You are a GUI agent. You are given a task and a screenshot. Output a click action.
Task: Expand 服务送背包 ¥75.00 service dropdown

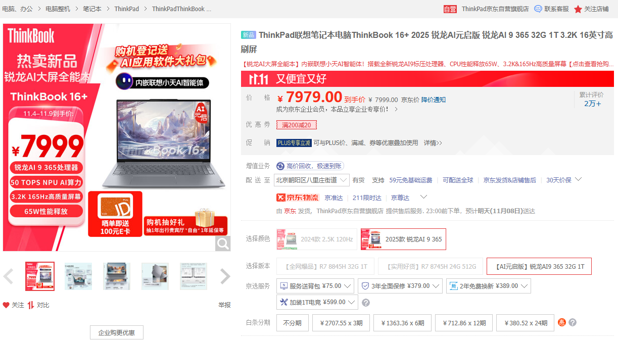(x=315, y=286)
